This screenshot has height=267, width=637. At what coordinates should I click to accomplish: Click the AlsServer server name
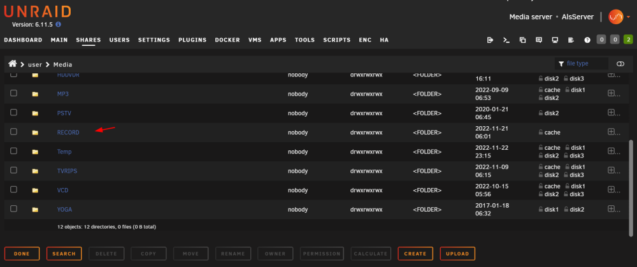pos(578,17)
